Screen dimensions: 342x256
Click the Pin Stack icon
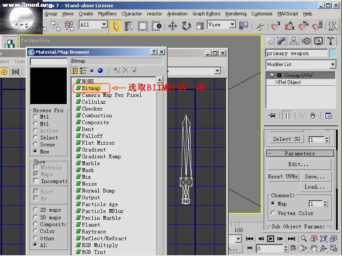(271, 116)
